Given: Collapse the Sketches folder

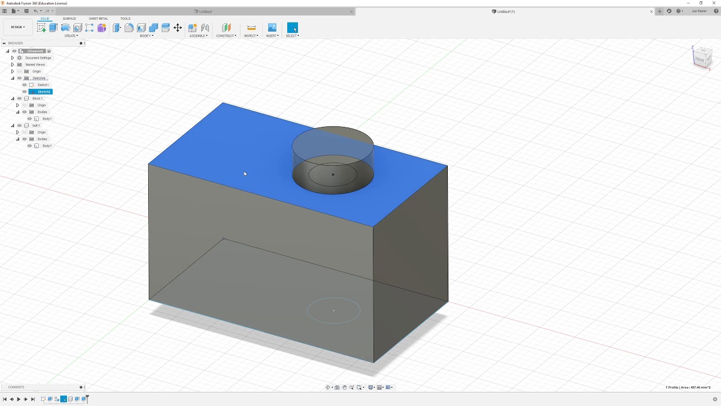Looking at the screenshot, I should tap(12, 78).
